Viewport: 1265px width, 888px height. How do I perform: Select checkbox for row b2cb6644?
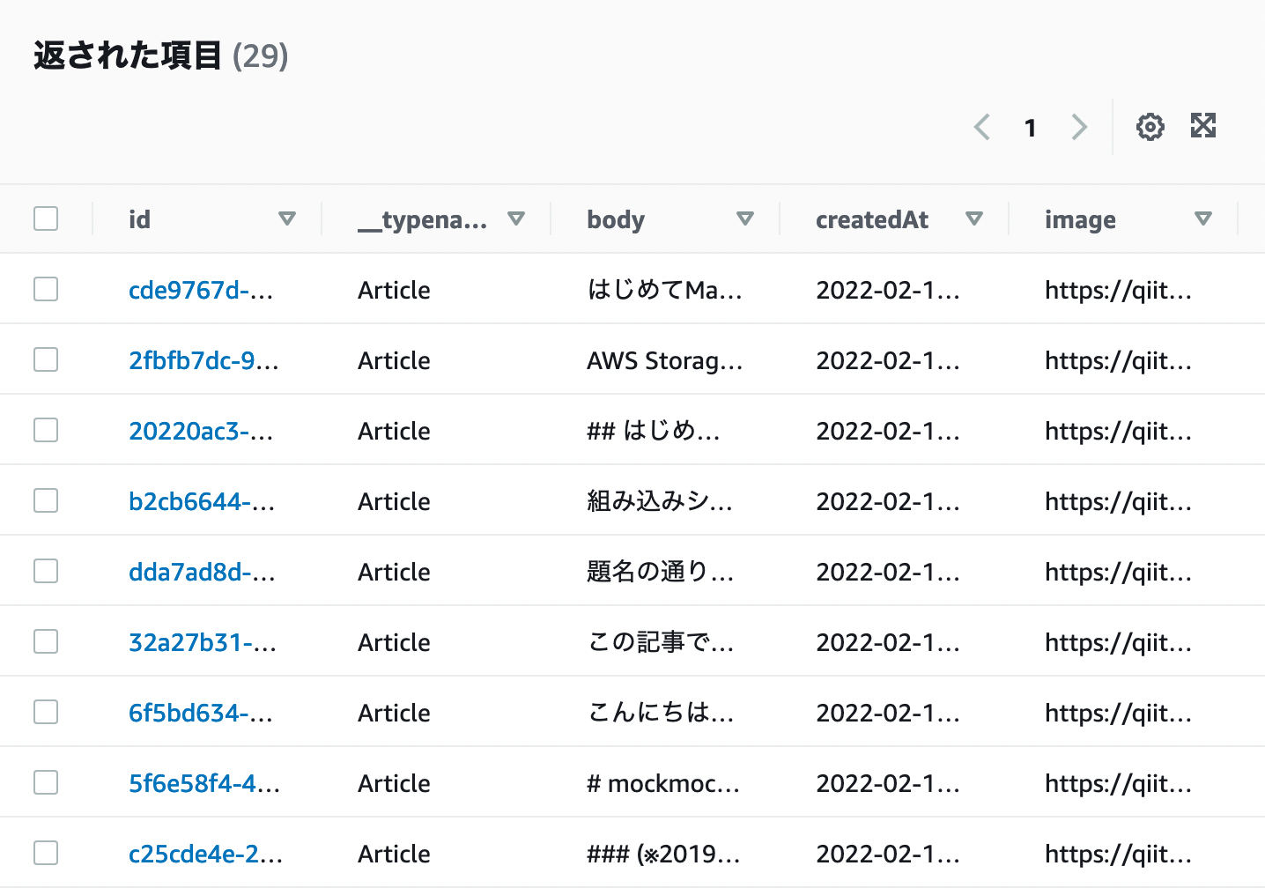point(46,500)
